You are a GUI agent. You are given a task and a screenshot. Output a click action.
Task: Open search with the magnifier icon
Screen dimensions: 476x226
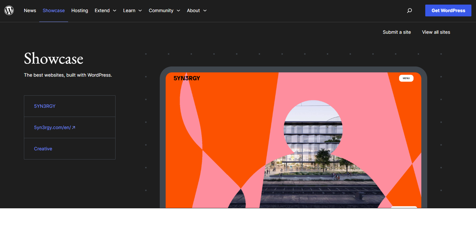click(409, 10)
